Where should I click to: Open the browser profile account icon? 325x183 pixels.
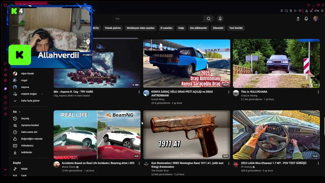pyautogui.click(x=306, y=11)
